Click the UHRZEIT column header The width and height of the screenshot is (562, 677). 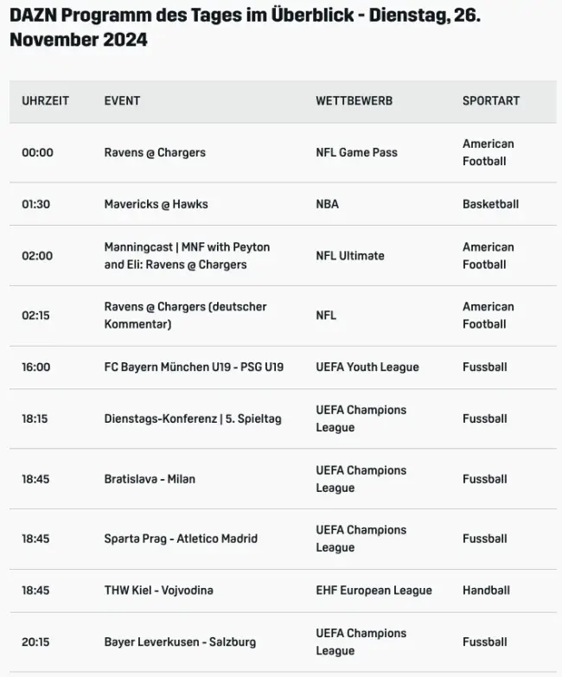(45, 101)
